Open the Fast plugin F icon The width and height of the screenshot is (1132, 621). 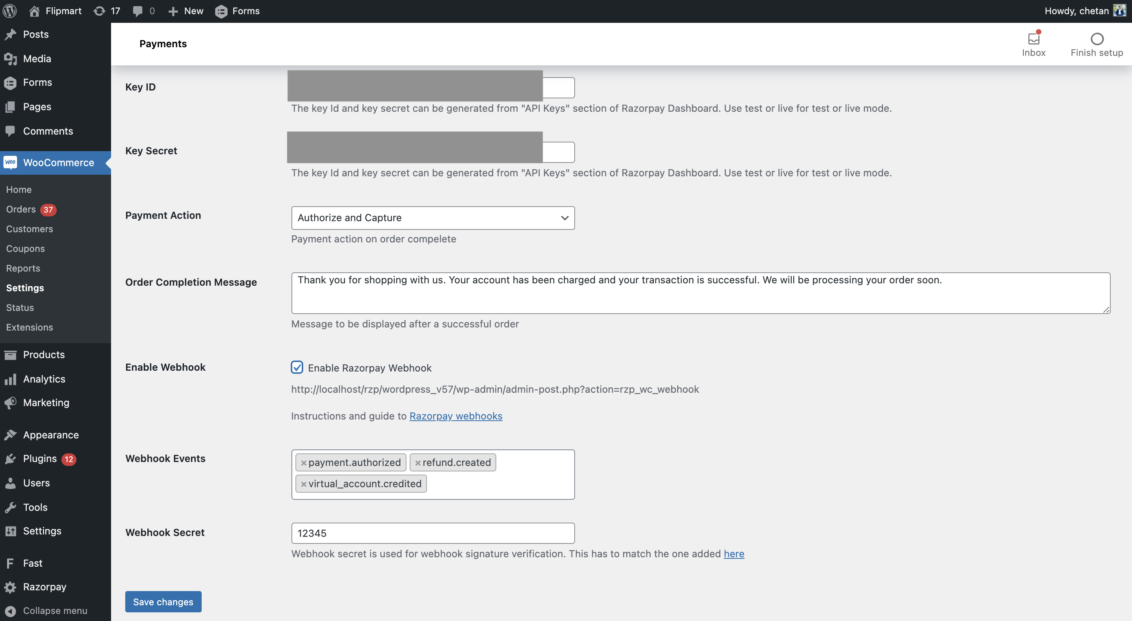(11, 563)
